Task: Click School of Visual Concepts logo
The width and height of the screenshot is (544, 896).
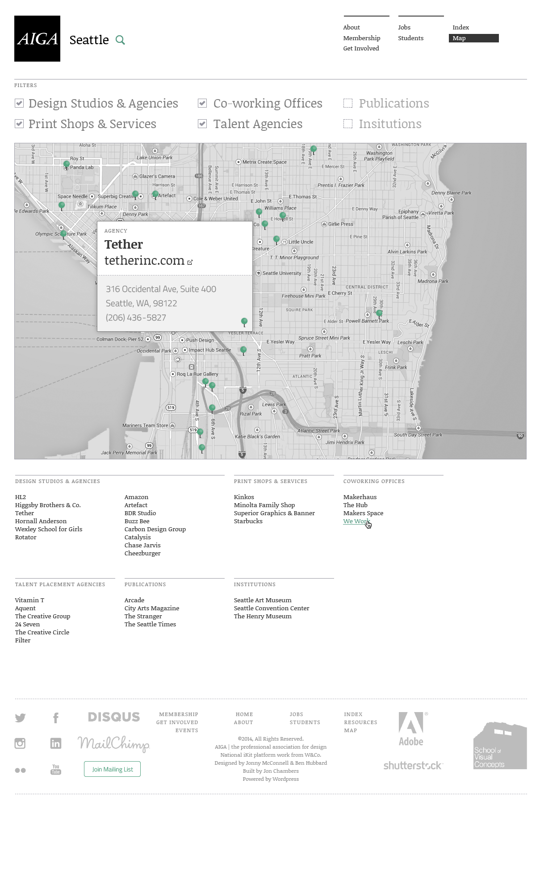Action: point(500,745)
